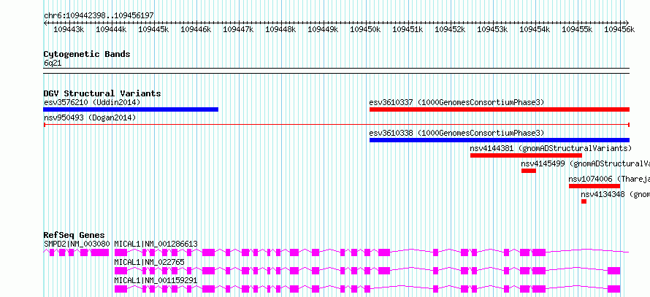Select the red nsv1074006 variant bar
Screen dimensions: 650x297
point(594,186)
